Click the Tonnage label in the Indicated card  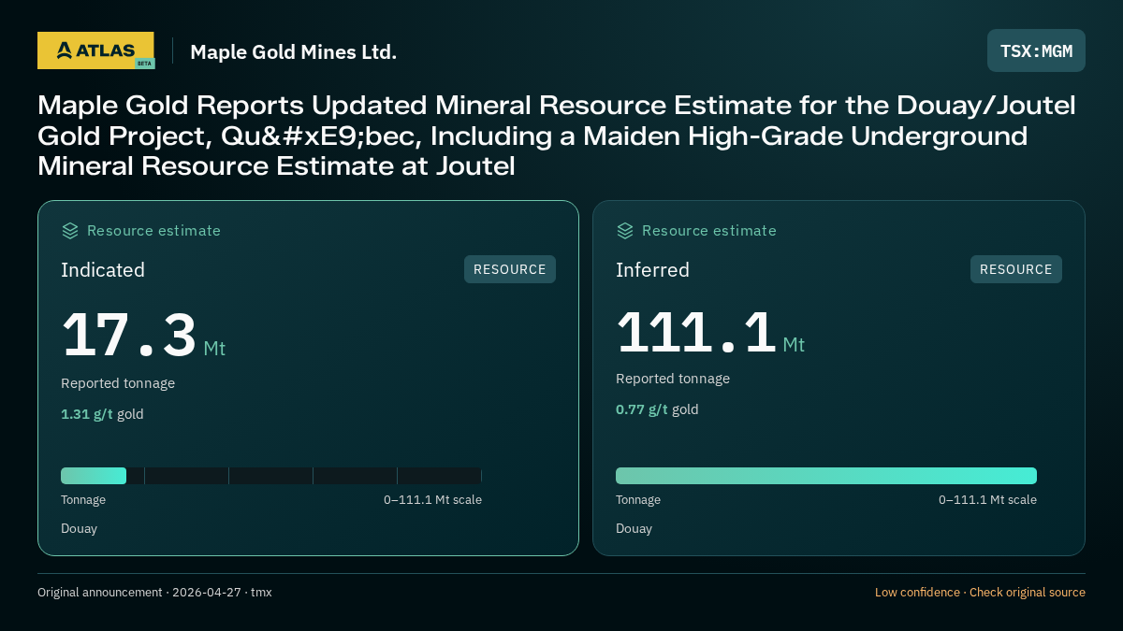point(83,500)
